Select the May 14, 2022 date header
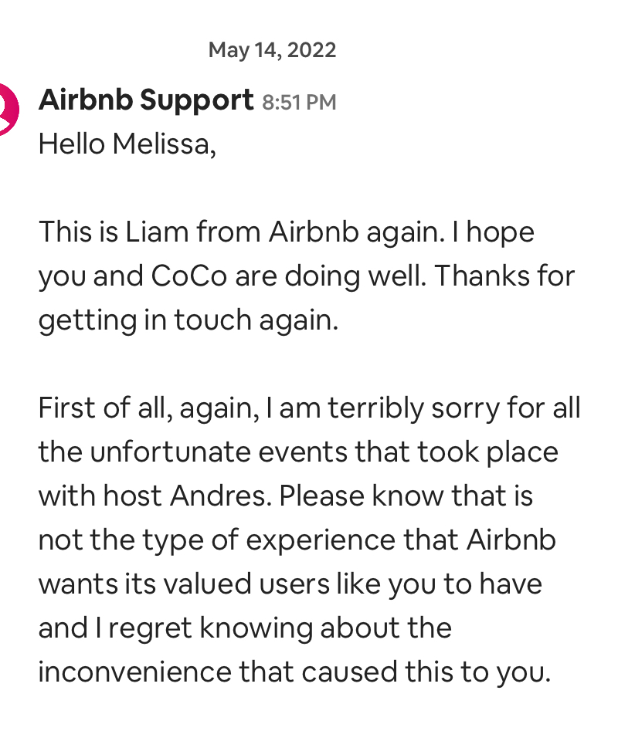The width and height of the screenshot is (618, 731). pos(272,51)
